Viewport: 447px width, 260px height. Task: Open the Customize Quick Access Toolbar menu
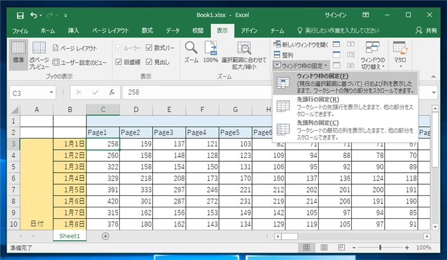click(x=65, y=15)
